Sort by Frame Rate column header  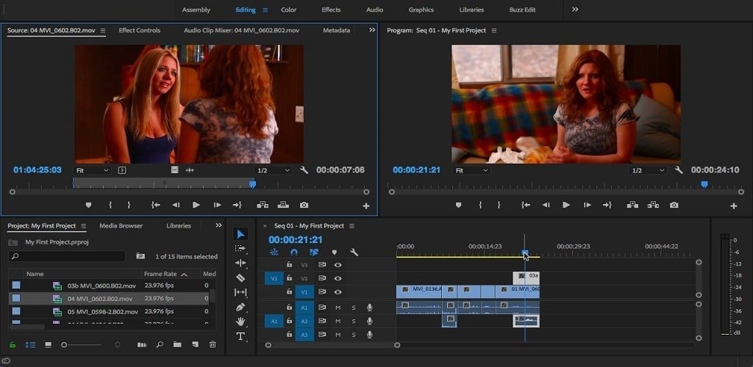159,274
